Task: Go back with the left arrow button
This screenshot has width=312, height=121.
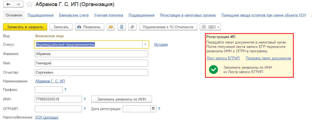Action: click(x=8, y=4)
